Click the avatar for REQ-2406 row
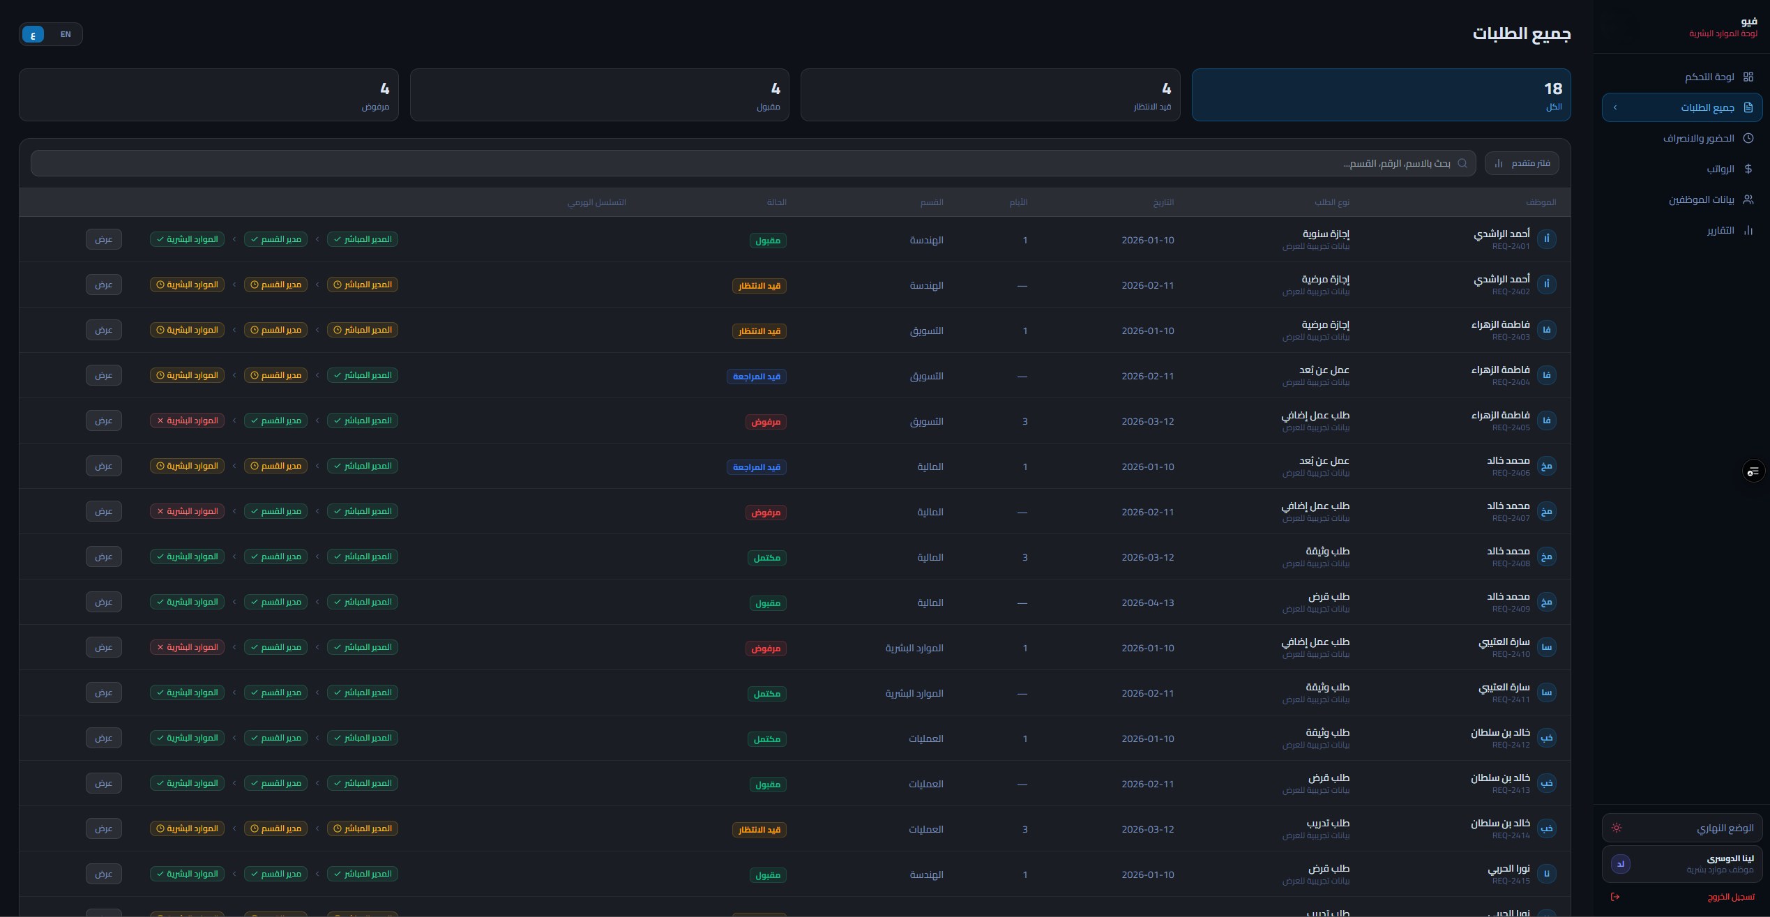The image size is (1770, 917). tap(1547, 466)
